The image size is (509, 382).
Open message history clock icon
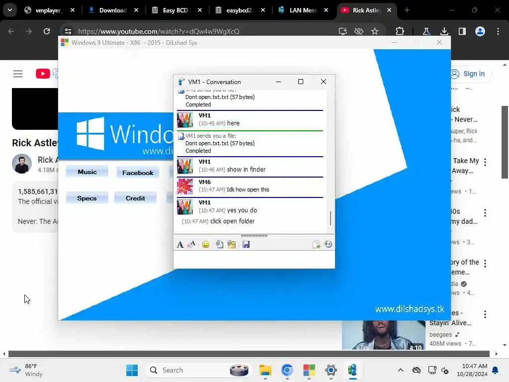click(328, 244)
